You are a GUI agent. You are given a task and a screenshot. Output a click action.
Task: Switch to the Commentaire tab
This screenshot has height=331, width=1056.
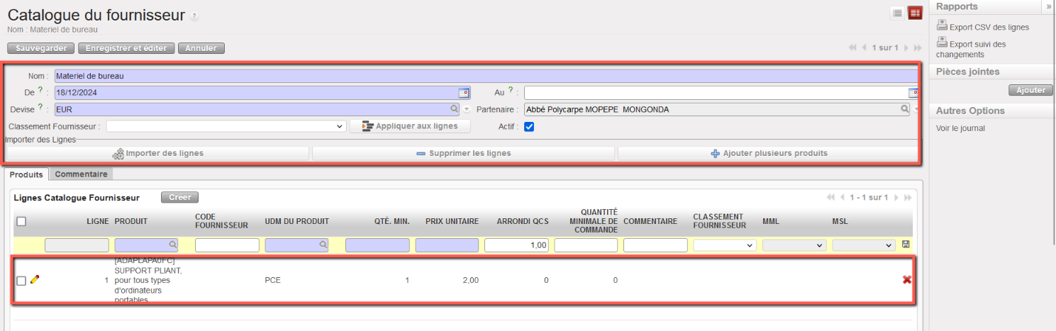tap(81, 174)
